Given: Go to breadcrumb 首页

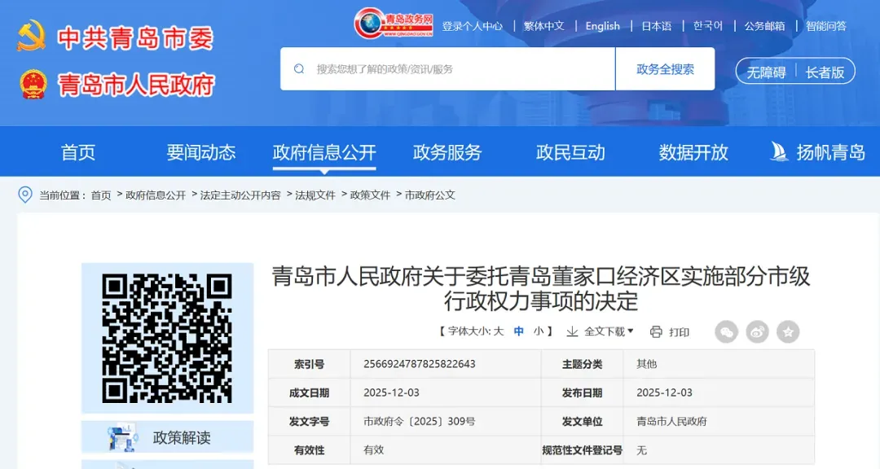Looking at the screenshot, I should (101, 195).
